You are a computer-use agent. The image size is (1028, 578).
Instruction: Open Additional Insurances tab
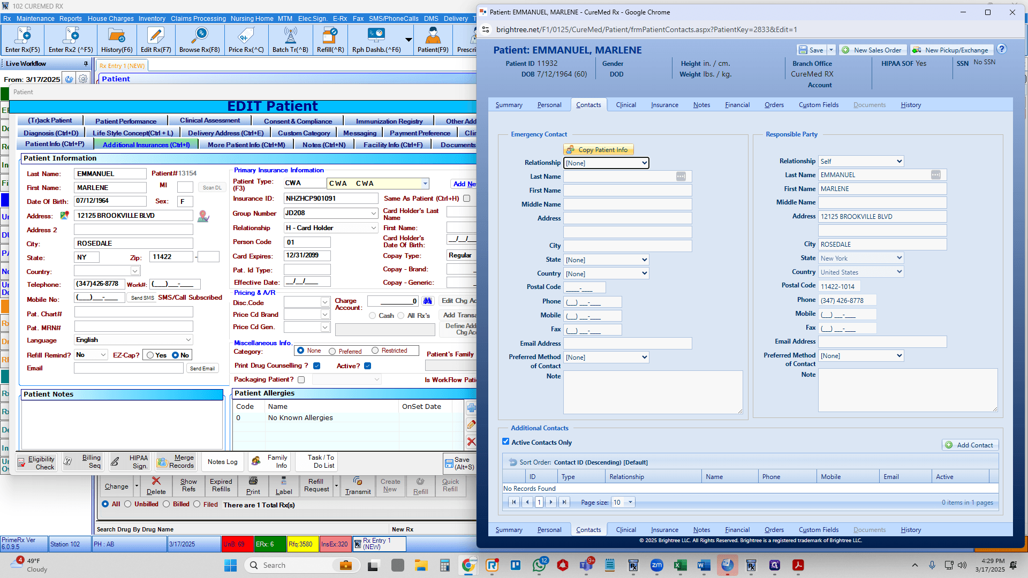tap(146, 144)
